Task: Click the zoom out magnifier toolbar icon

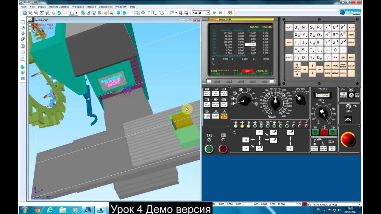Action: tap(36, 12)
